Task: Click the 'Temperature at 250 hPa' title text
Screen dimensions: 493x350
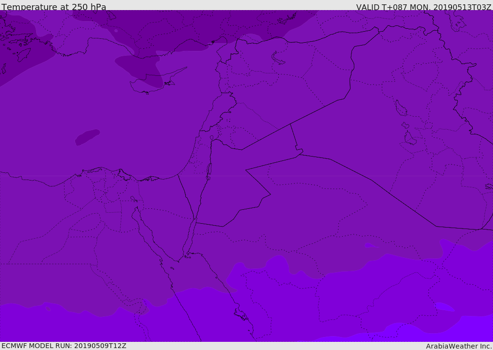Action: tap(54, 7)
